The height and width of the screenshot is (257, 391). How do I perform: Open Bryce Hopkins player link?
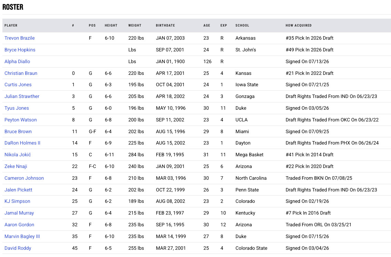pos(20,50)
